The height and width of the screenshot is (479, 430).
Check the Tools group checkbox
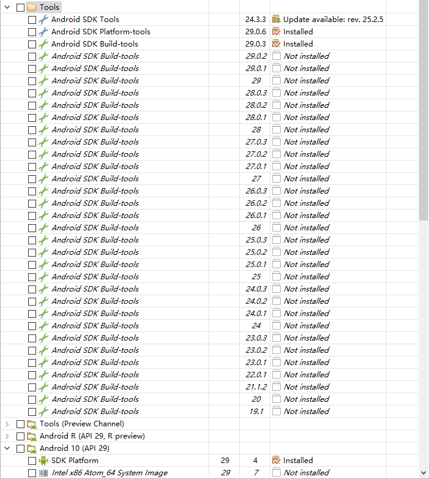click(x=20, y=7)
